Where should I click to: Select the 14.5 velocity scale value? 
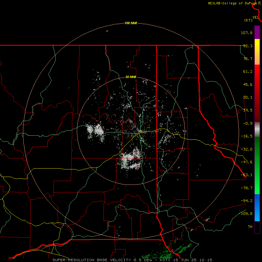click(248, 110)
